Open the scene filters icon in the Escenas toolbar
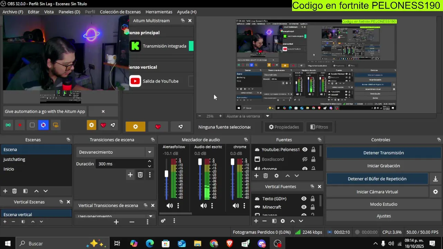This screenshot has height=249, width=443. click(25, 191)
